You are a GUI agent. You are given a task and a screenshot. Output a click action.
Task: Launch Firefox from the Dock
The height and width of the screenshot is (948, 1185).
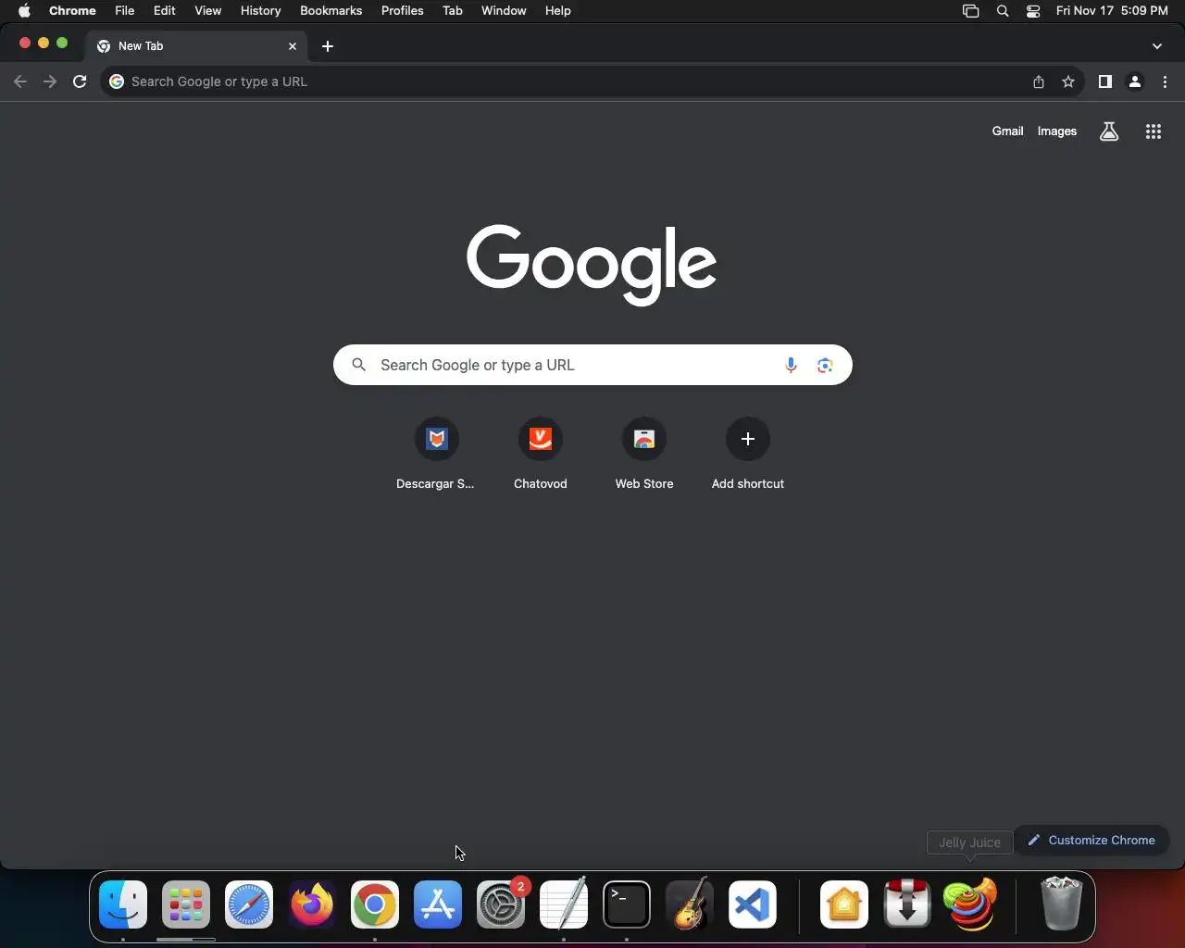(x=312, y=904)
